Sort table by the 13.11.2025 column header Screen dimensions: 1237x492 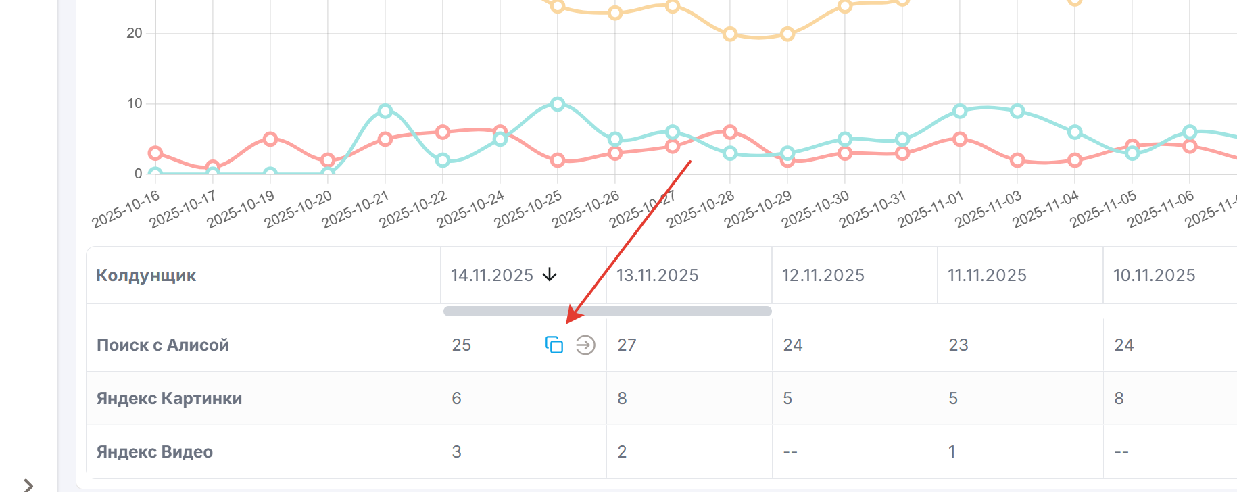(657, 275)
